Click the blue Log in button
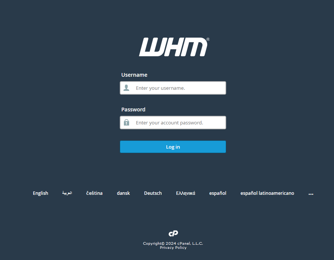The height and width of the screenshot is (260, 334). coord(173,147)
